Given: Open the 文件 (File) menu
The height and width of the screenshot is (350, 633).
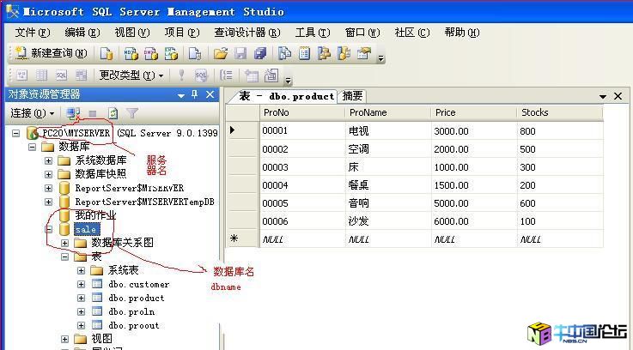Looking at the screenshot, I should [32, 33].
